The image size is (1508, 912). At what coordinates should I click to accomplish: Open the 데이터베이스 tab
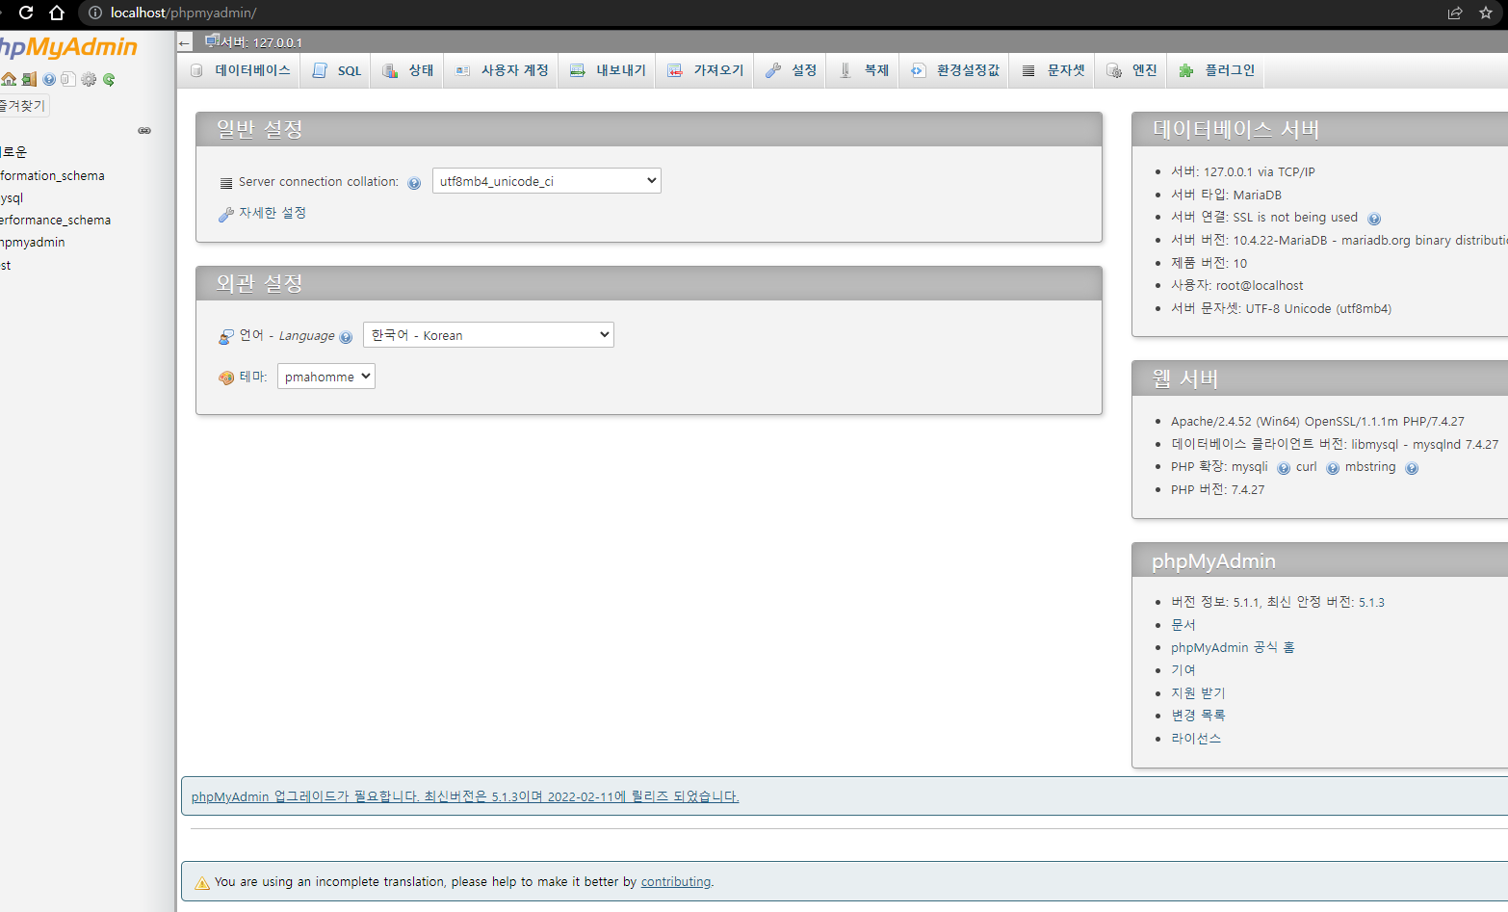[240, 70]
